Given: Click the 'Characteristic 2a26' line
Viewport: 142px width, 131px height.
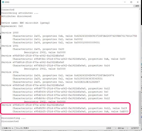Looking at the screenshot, I should point(56,82).
